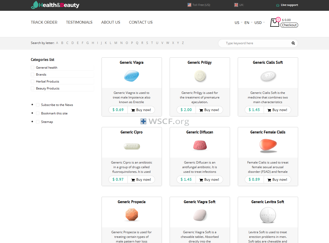Filter products by letter M
This screenshot has width=329, height=243.
click(x=116, y=43)
